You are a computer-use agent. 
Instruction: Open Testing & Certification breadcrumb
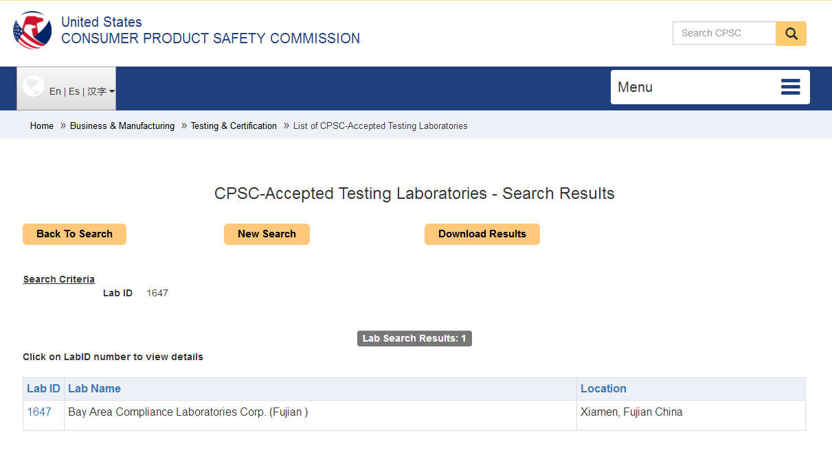(234, 126)
